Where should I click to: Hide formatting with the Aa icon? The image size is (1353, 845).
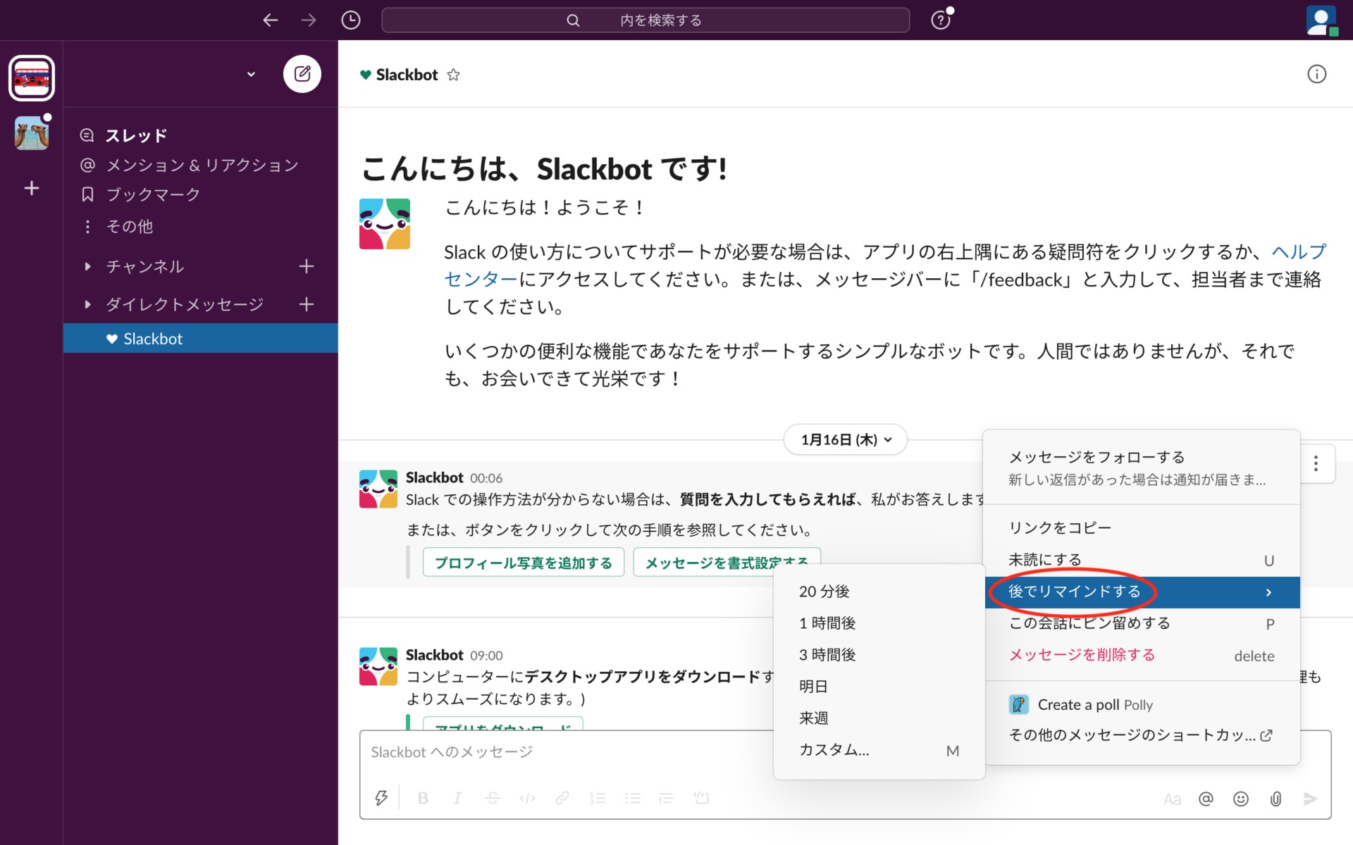click(1172, 799)
